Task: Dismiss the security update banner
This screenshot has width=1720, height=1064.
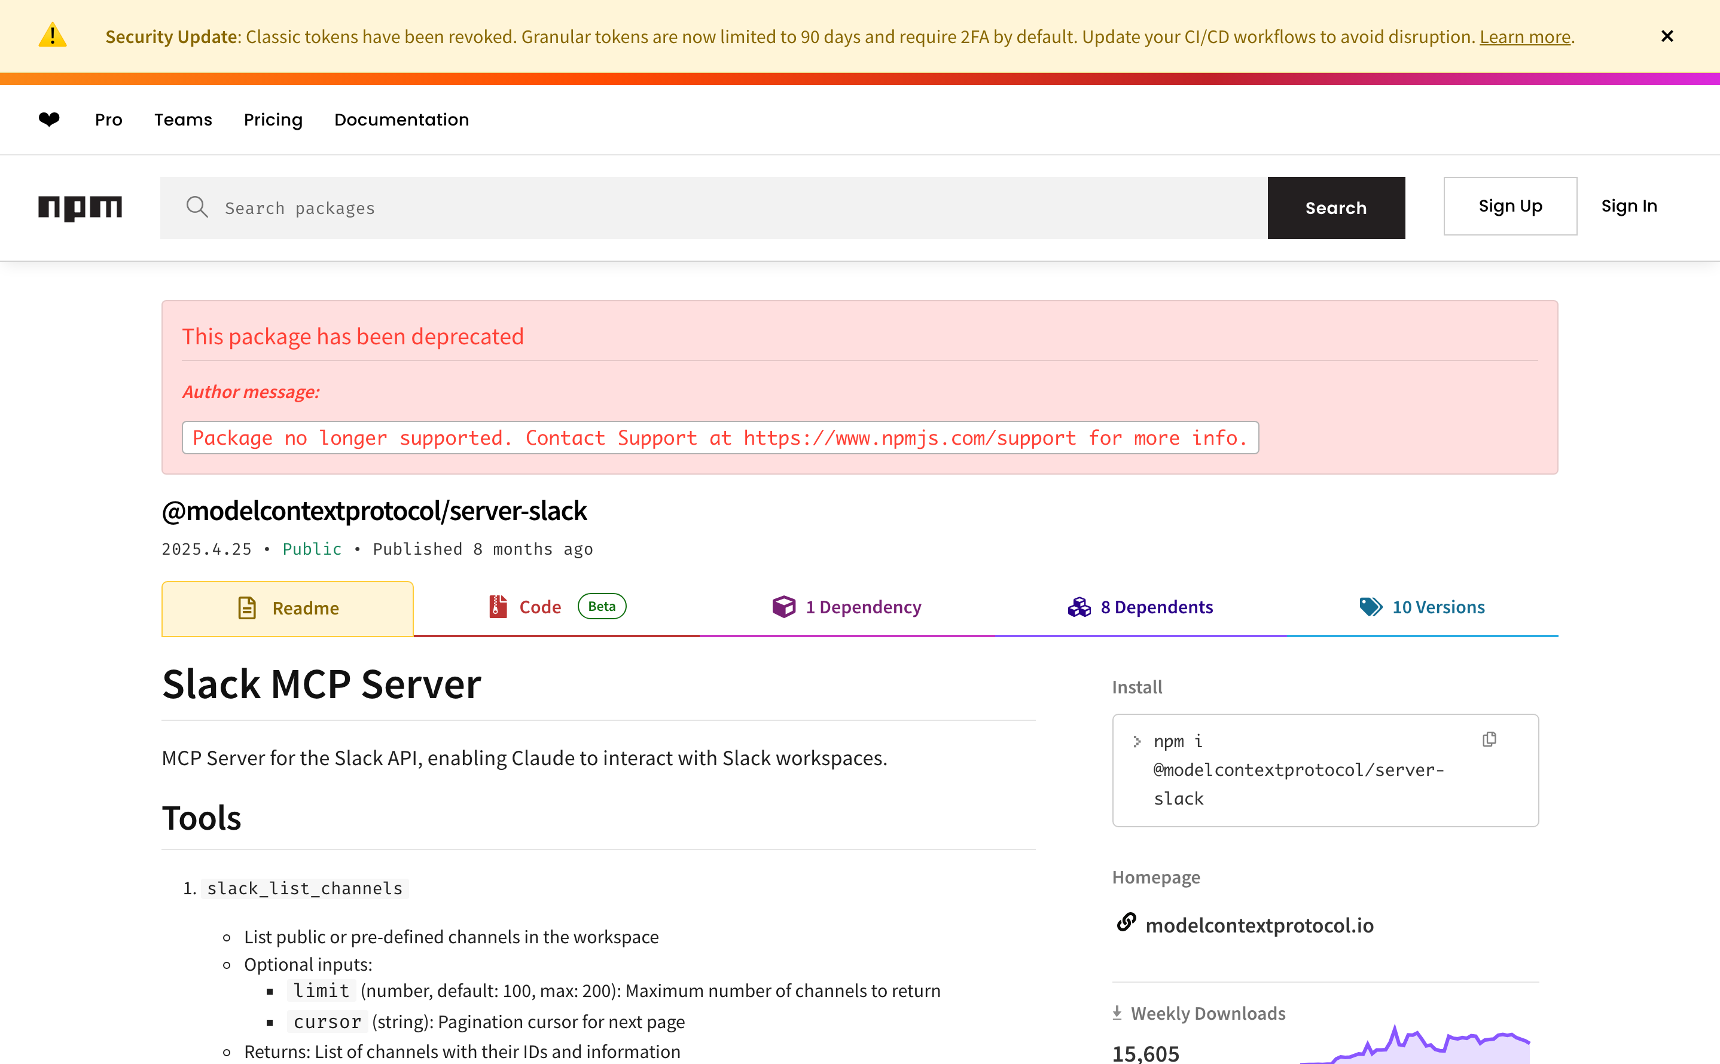Action: pyautogui.click(x=1667, y=36)
